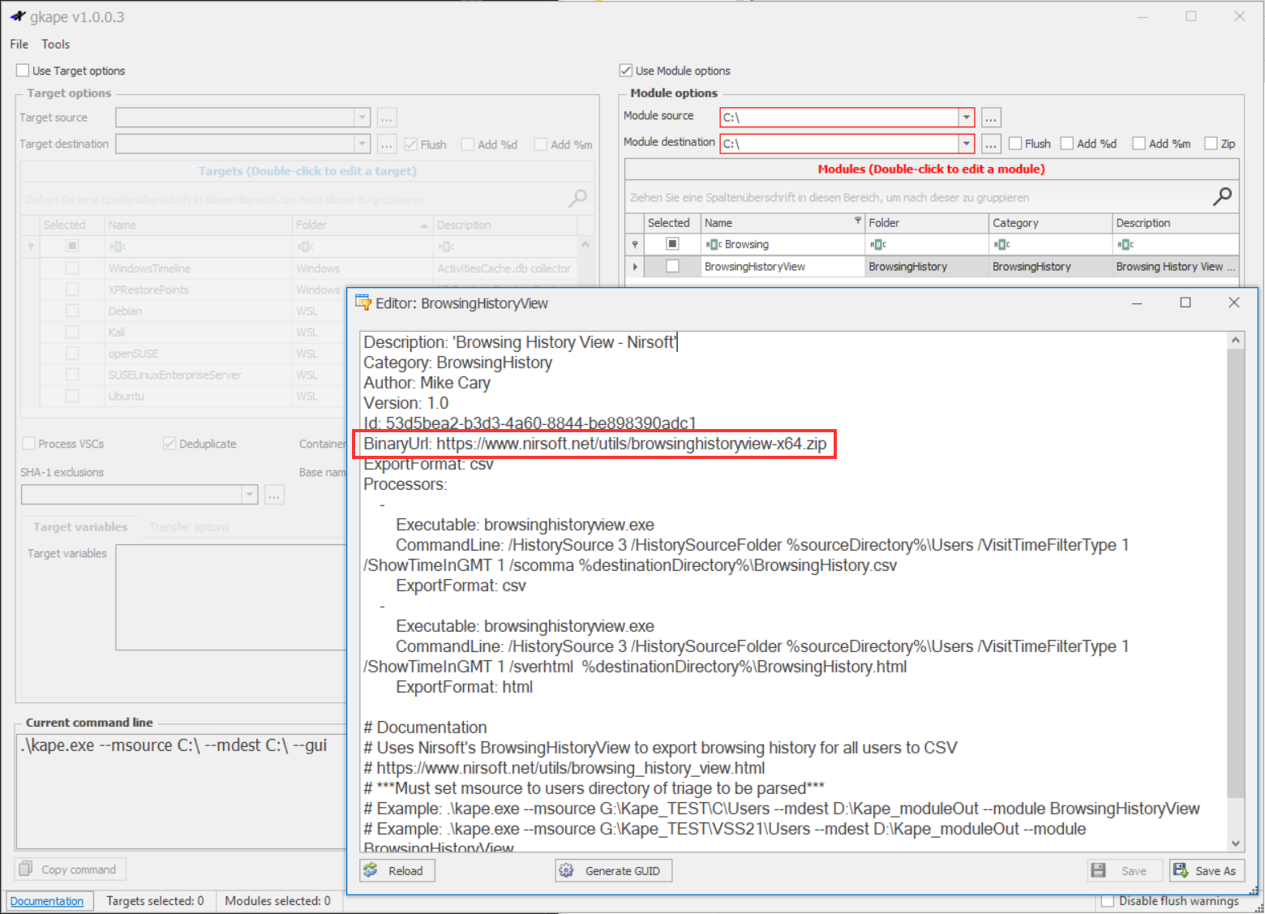Click the SHA-1 exclusions ellipsis button
The image size is (1265, 914).
pos(275,495)
